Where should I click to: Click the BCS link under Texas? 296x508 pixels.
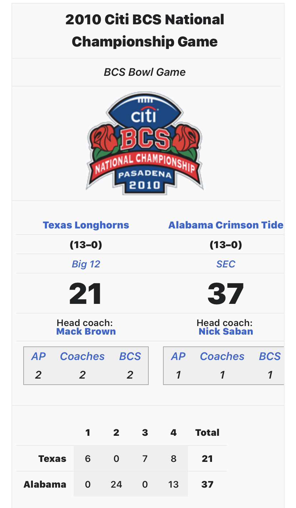pyautogui.click(x=130, y=356)
